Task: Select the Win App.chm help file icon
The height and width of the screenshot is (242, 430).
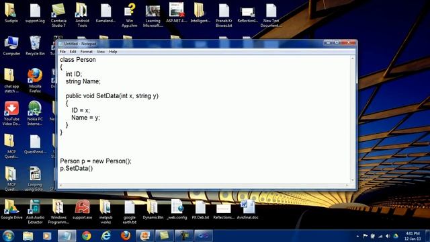Action: [129, 15]
